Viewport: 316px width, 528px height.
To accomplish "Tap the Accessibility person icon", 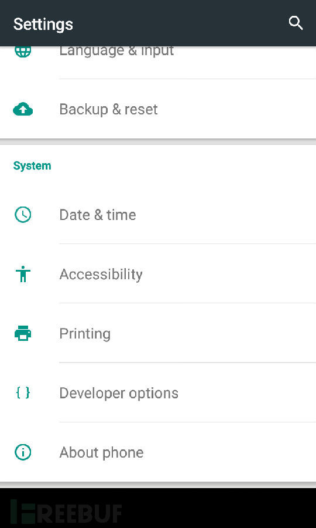I will click(23, 274).
